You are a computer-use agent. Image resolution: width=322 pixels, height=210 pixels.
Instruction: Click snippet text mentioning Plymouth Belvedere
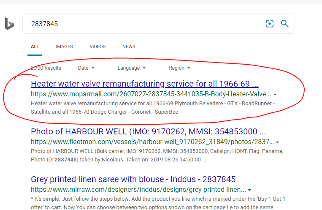pos(153,108)
